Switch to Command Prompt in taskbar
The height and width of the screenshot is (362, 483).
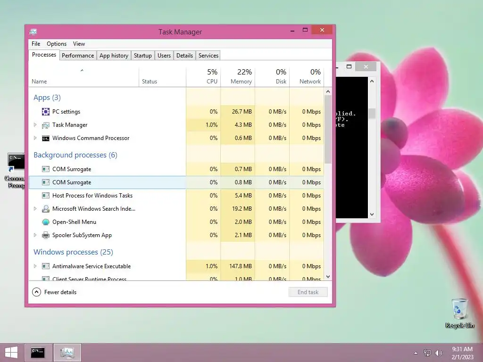pos(38,353)
